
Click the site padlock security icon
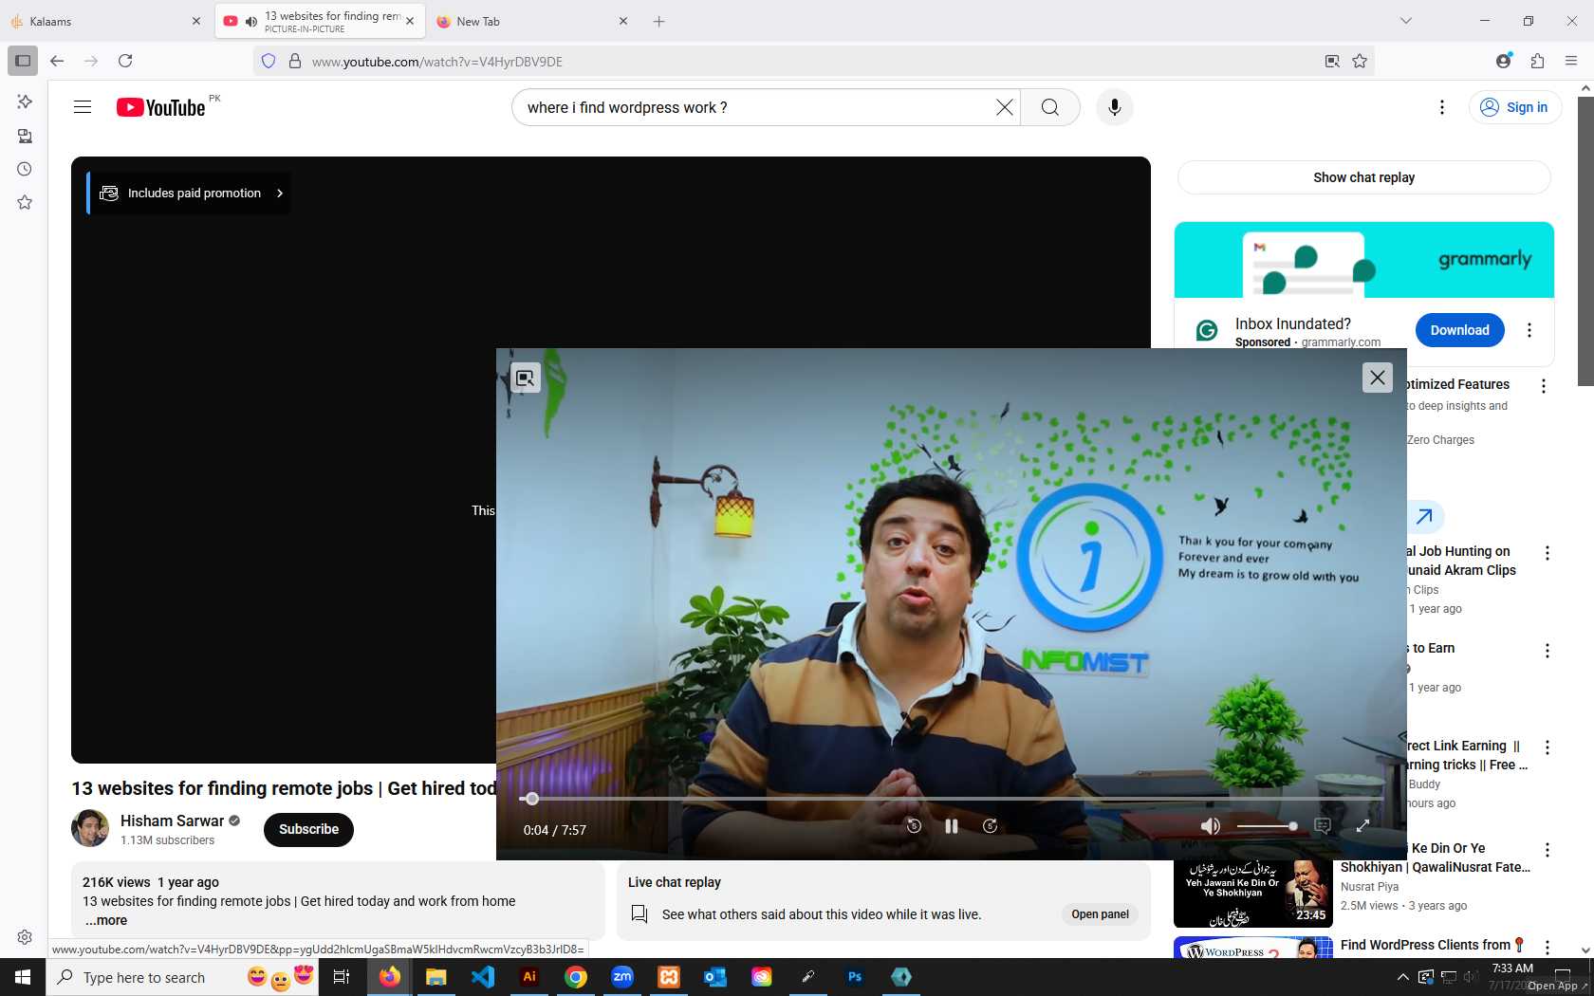[295, 61]
